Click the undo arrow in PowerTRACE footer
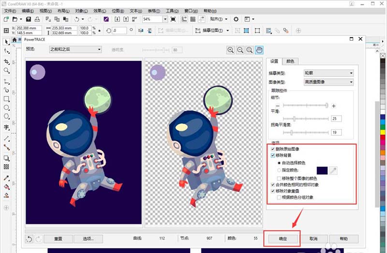The width and height of the screenshot is (387, 253). [29, 238]
